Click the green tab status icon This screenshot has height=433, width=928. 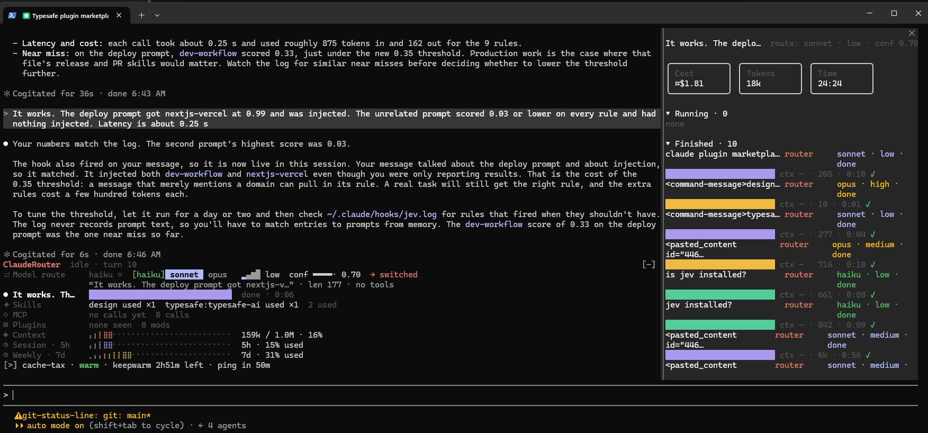click(x=26, y=16)
